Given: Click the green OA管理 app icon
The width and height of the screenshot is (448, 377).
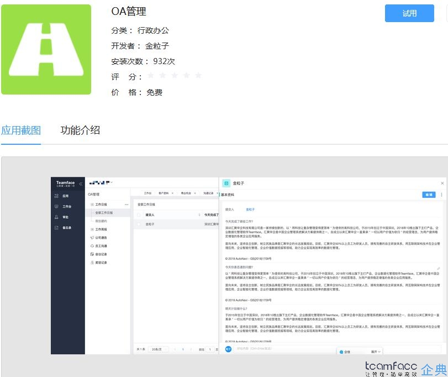Looking at the screenshot, I should tap(46, 49).
